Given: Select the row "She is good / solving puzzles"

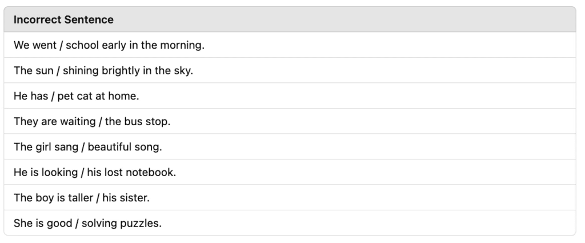Looking at the screenshot, I should [x=290, y=223].
